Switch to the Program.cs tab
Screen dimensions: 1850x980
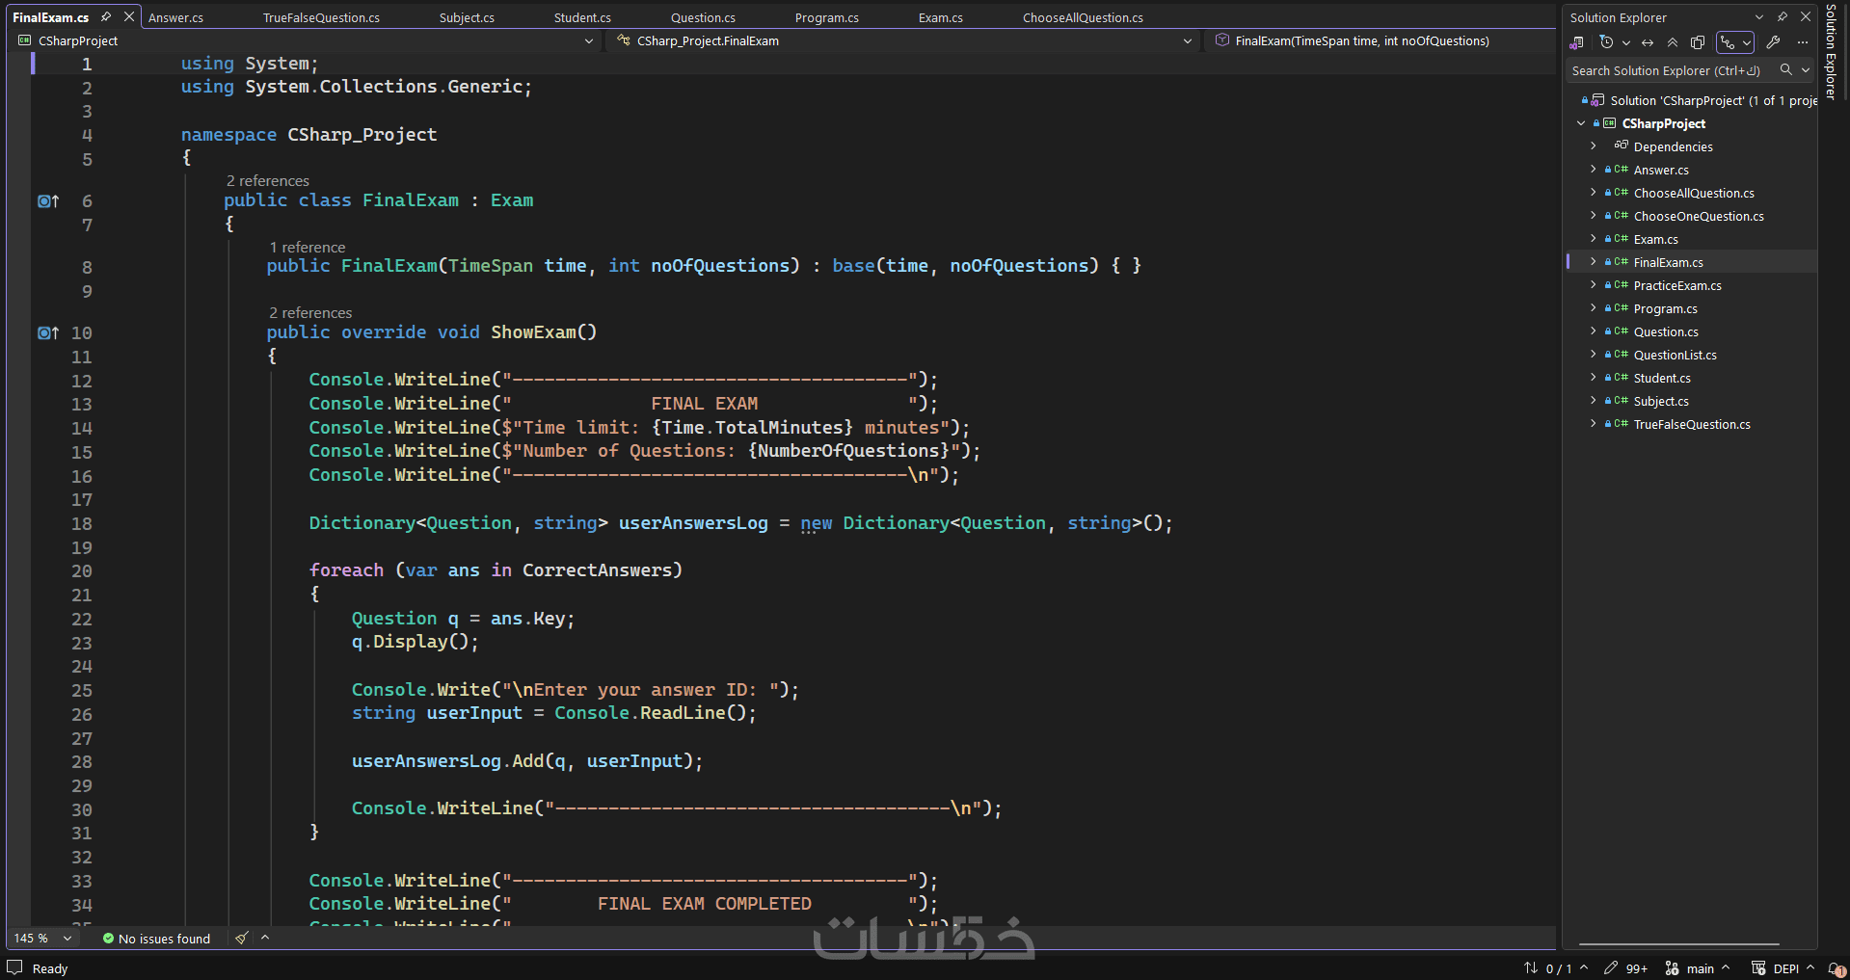tap(826, 17)
